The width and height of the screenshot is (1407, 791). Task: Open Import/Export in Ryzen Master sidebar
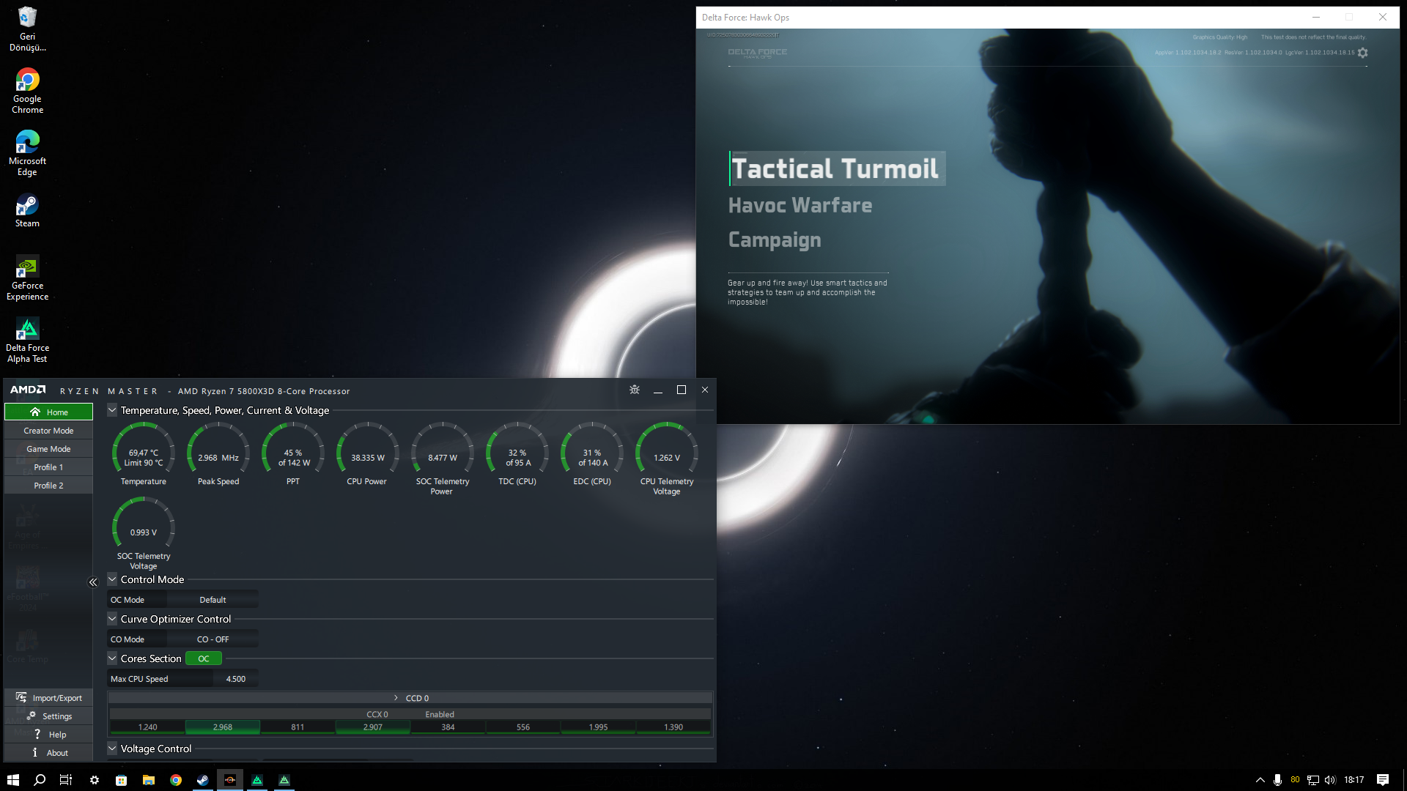click(49, 698)
